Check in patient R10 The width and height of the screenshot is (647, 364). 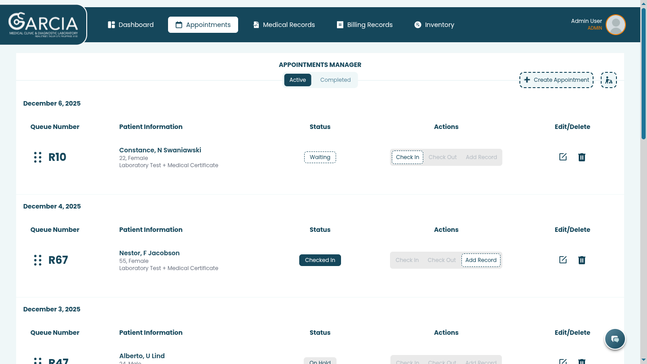407,157
